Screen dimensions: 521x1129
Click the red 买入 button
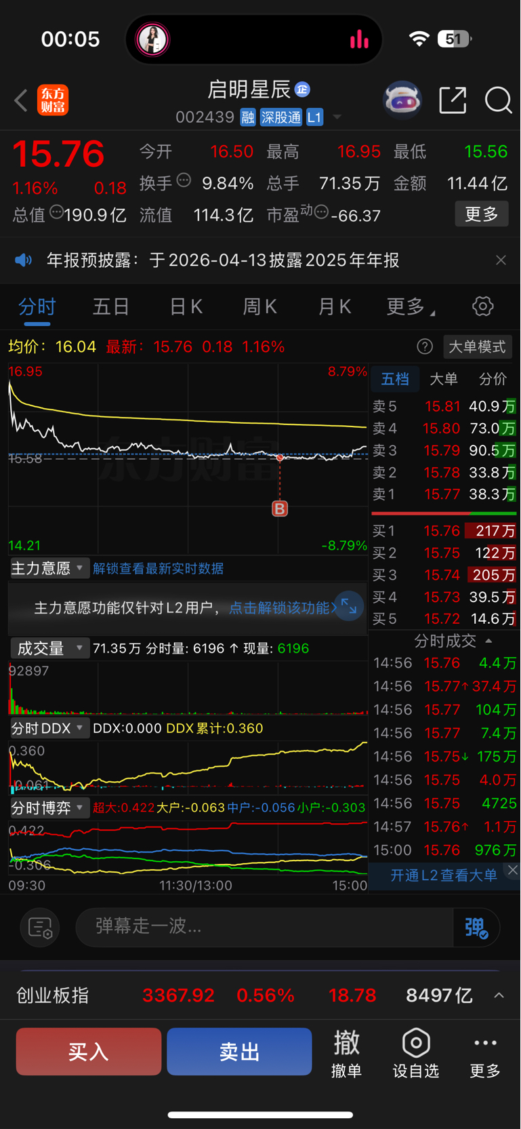point(89,1052)
